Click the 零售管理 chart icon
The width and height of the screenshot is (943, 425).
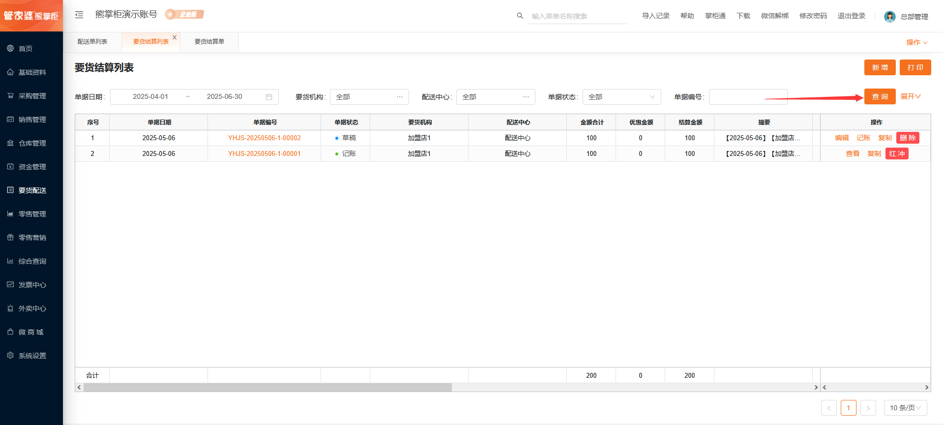tap(10, 213)
